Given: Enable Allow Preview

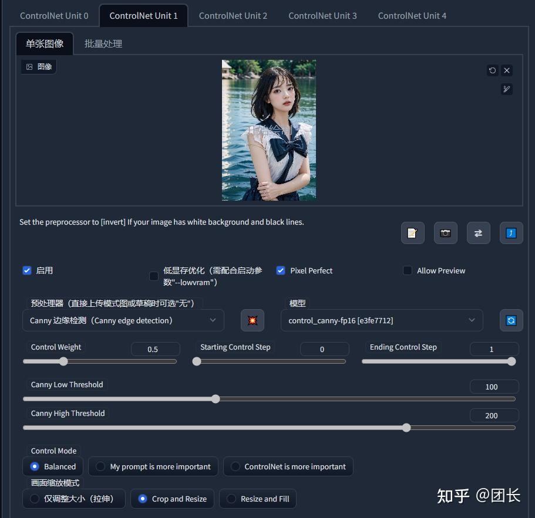Looking at the screenshot, I should (x=408, y=270).
